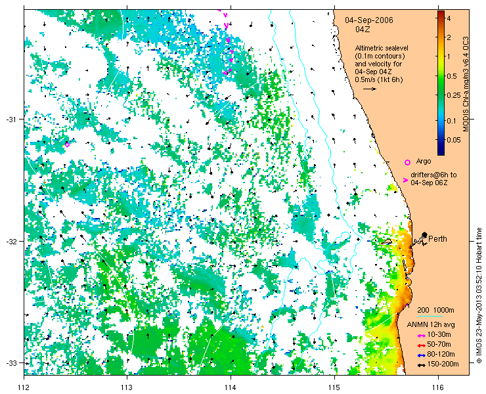486x394 pixels.
Task: Click the '04Z' time label
Action: (x=363, y=30)
